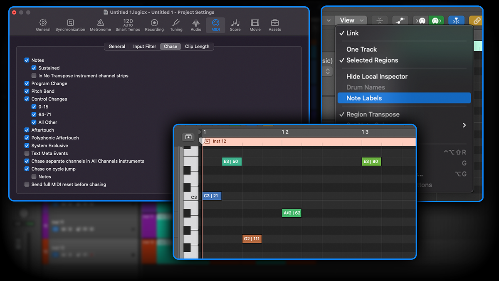Choose Selected Regions in View menu
The width and height of the screenshot is (499, 281).
click(x=403, y=60)
